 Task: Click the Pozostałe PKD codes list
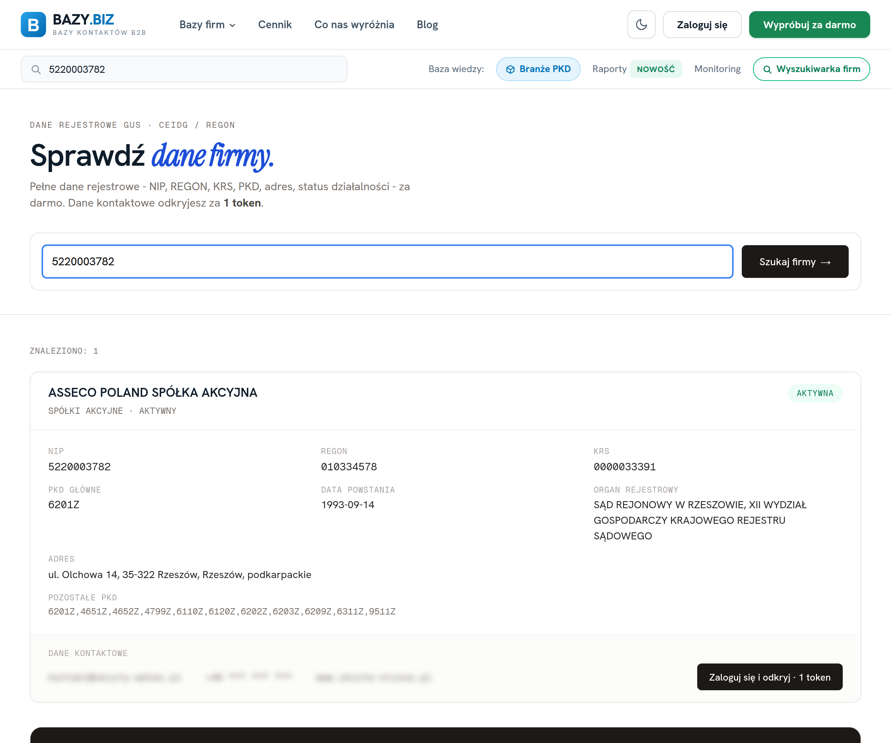pyautogui.click(x=222, y=611)
